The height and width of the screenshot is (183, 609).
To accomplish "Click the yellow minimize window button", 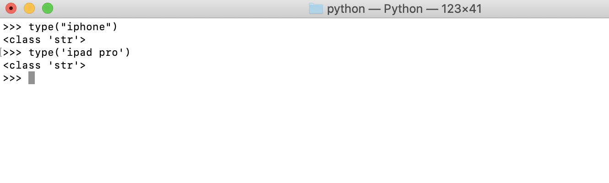I will click(29, 8).
